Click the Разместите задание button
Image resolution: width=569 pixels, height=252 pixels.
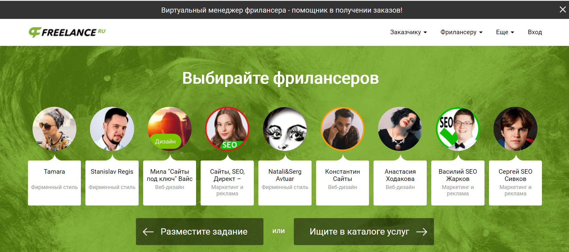click(x=200, y=232)
